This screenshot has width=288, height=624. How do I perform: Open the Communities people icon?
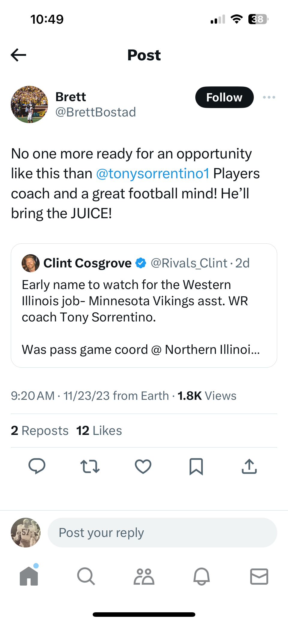pos(144,577)
